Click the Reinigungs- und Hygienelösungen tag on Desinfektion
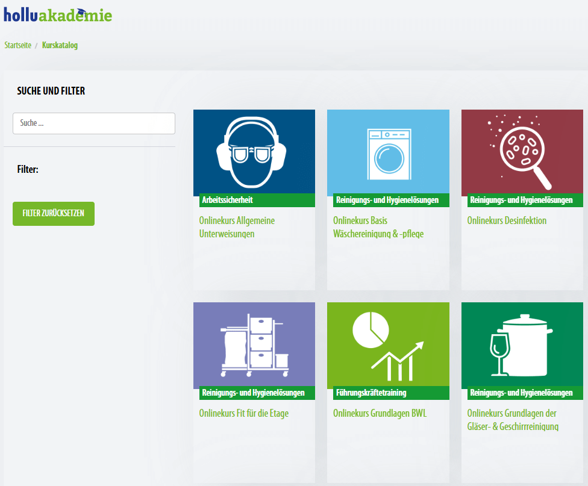 pyautogui.click(x=521, y=200)
